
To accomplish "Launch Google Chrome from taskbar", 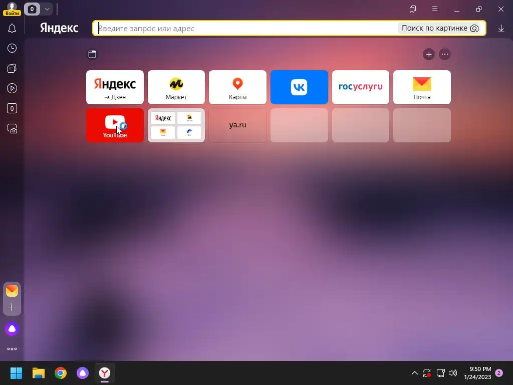I will pyautogui.click(x=61, y=373).
